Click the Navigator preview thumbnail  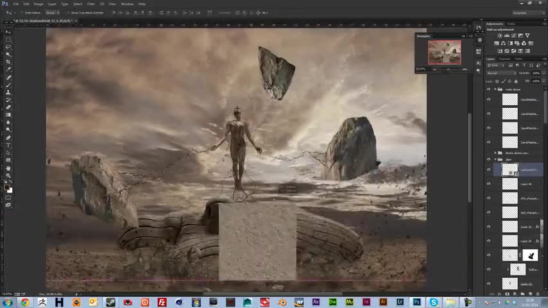[x=445, y=53]
